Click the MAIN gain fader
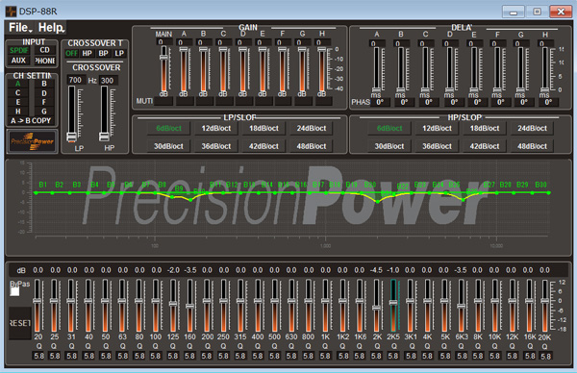Image resolution: width=577 pixels, height=373 pixels. [x=163, y=58]
